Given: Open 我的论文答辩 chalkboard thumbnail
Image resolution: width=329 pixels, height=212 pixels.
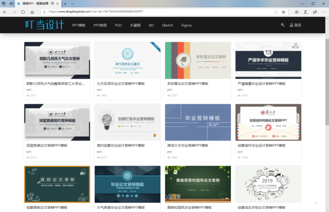Looking at the screenshot, I should (57, 184).
